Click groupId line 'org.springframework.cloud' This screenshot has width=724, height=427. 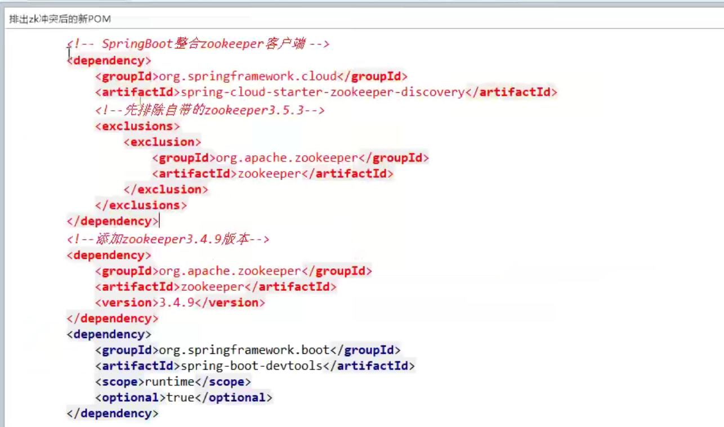[251, 77]
